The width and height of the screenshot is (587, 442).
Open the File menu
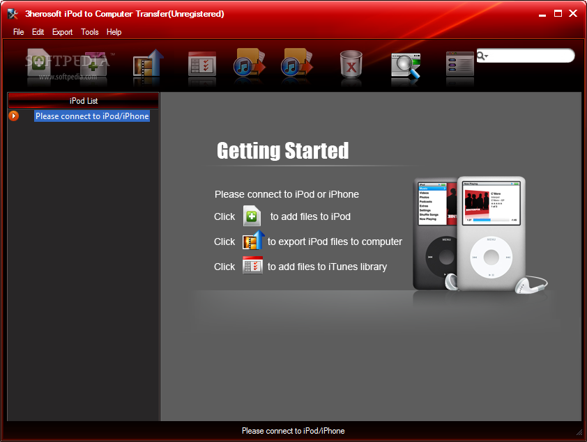18,32
